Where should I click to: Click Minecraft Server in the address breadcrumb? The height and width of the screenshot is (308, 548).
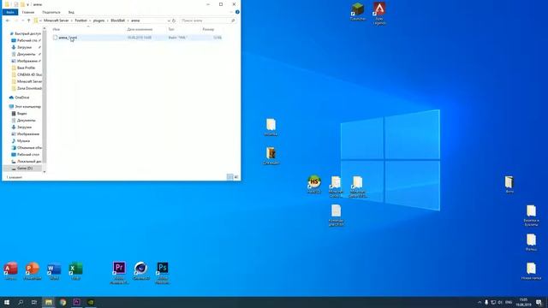(57, 21)
